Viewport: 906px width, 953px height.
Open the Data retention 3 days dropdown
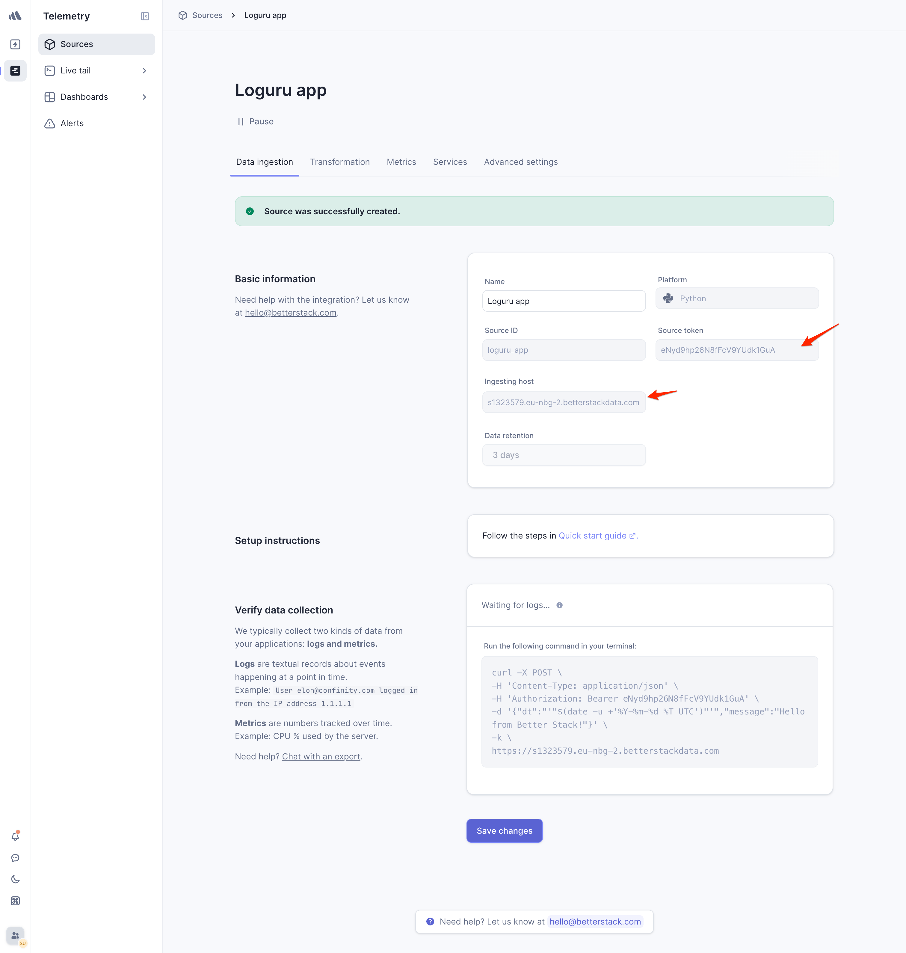pyautogui.click(x=563, y=455)
